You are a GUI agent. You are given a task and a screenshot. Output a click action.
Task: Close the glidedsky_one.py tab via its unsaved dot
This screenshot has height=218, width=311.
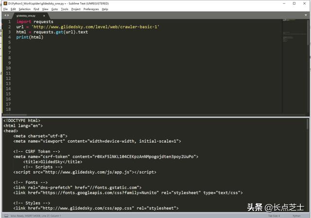pyautogui.click(x=44, y=16)
